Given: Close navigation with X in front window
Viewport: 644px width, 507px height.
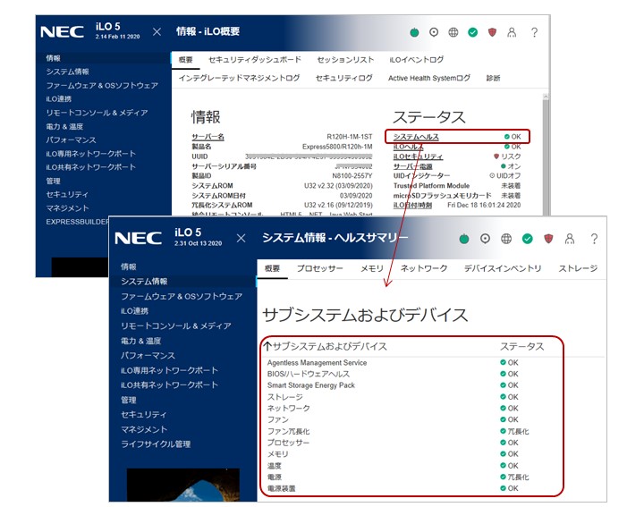Looking at the screenshot, I should (241, 238).
